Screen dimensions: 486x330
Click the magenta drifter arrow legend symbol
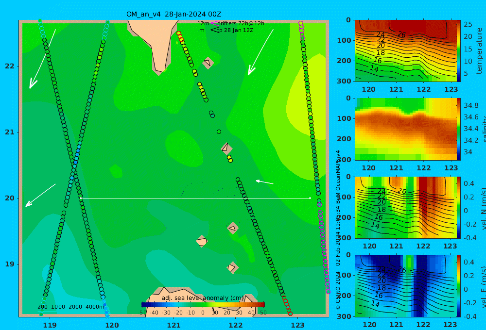[214, 23]
